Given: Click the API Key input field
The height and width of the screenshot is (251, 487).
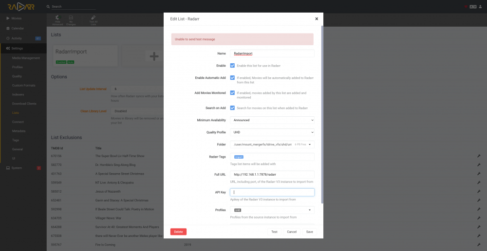Looking at the screenshot, I should (272, 192).
